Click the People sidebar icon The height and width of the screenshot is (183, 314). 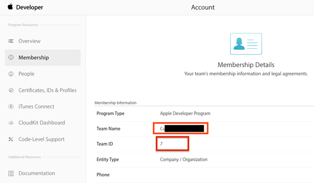point(11,74)
